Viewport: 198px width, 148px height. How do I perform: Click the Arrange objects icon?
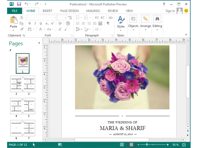point(145,19)
